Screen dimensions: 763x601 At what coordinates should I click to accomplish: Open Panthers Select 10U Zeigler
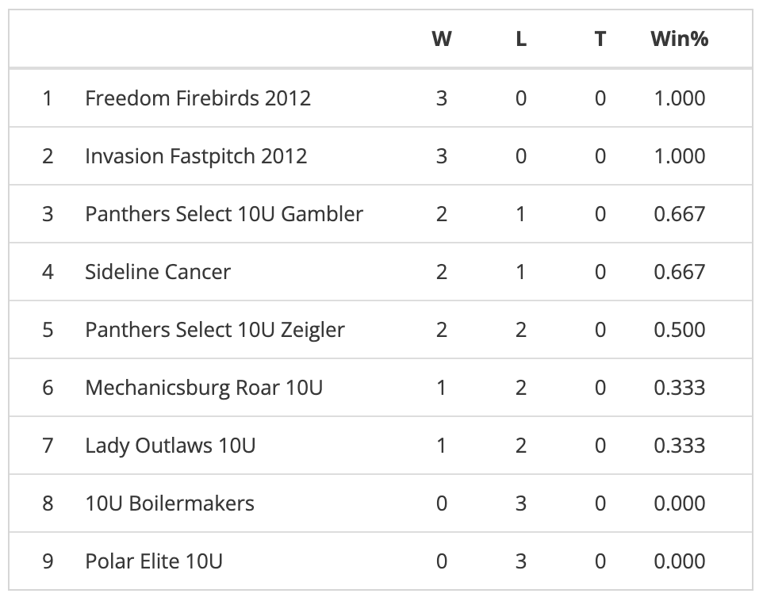point(215,330)
